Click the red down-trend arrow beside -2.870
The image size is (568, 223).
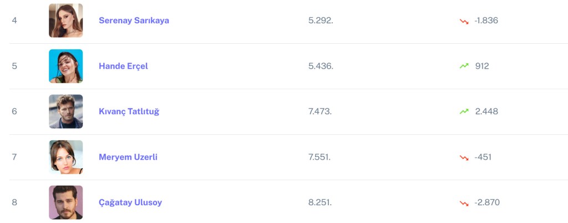pos(464,203)
